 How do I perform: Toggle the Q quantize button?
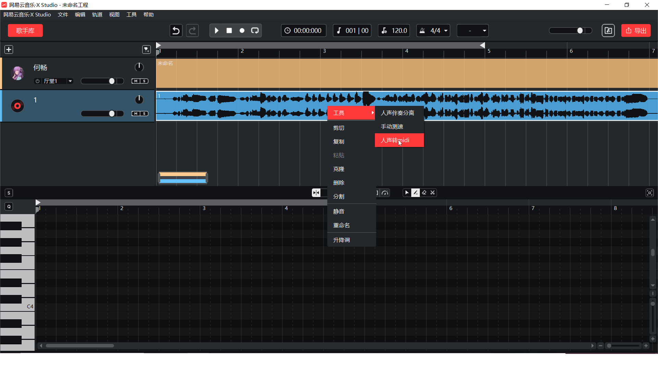9,207
